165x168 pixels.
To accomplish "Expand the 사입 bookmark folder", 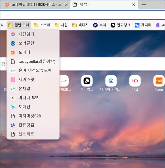I will 61,25.
